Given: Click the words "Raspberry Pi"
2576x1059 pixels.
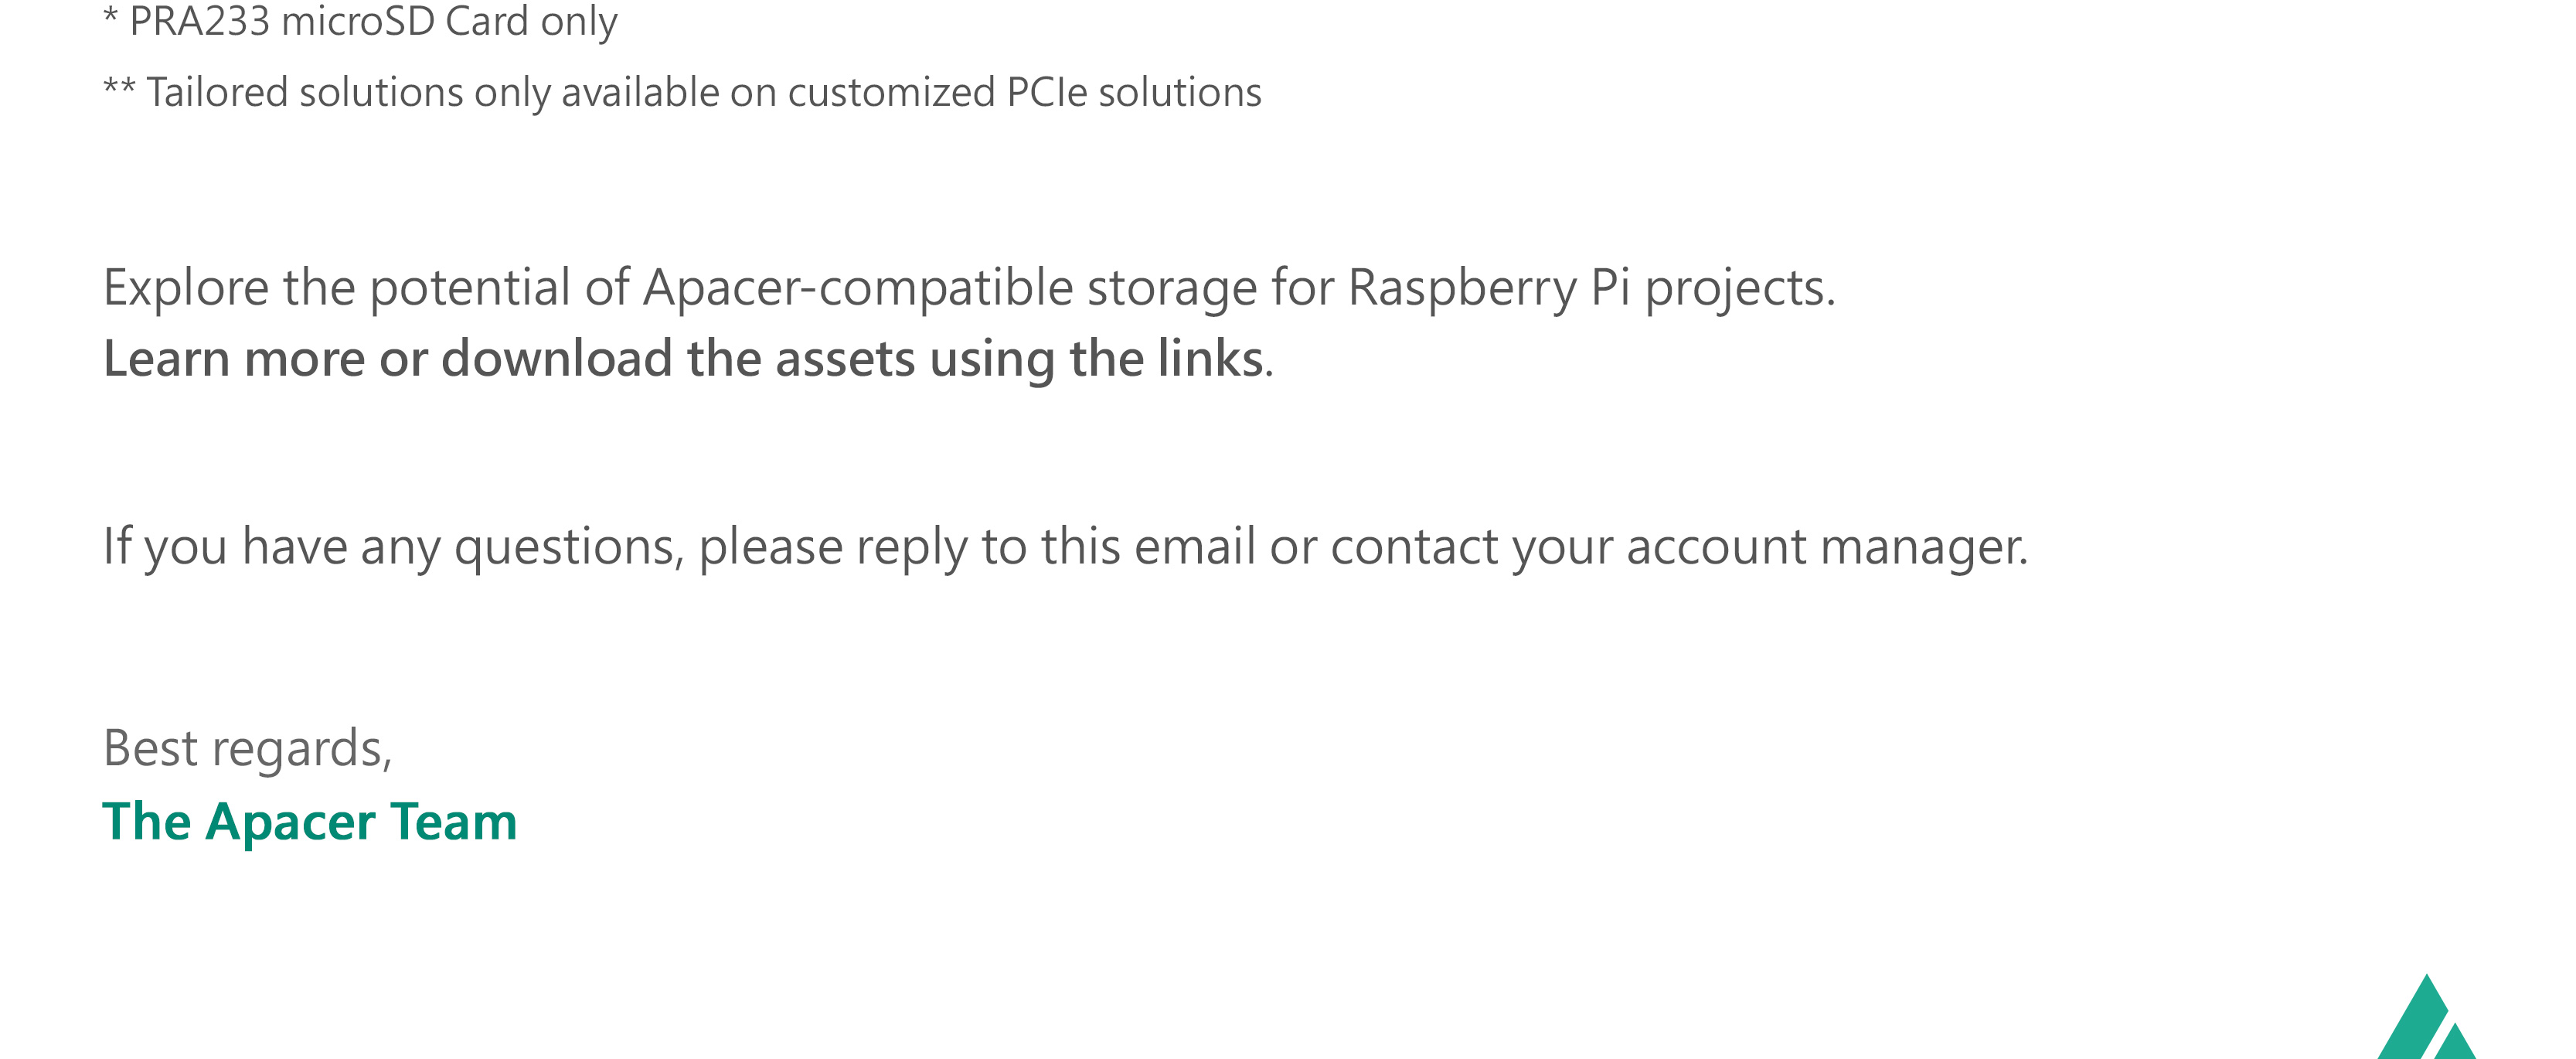Looking at the screenshot, I should click(x=1489, y=288).
